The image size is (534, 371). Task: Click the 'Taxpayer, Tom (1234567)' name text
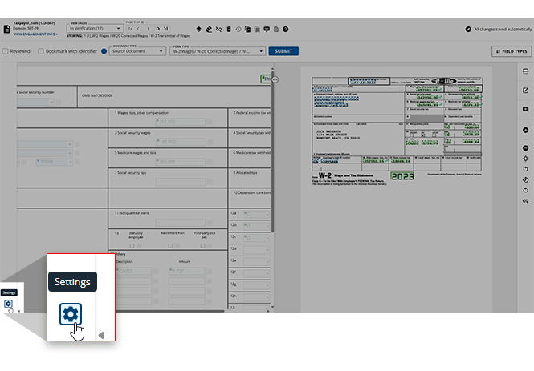coord(34,23)
